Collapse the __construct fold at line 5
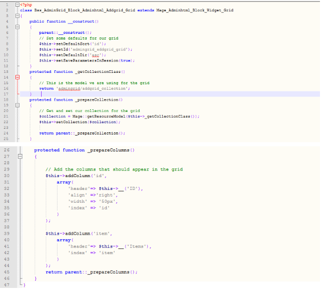 click(17, 27)
